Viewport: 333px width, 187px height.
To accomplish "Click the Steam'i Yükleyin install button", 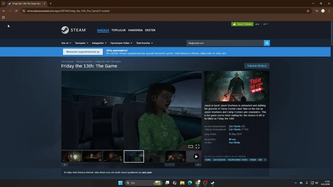I will coord(242,24).
